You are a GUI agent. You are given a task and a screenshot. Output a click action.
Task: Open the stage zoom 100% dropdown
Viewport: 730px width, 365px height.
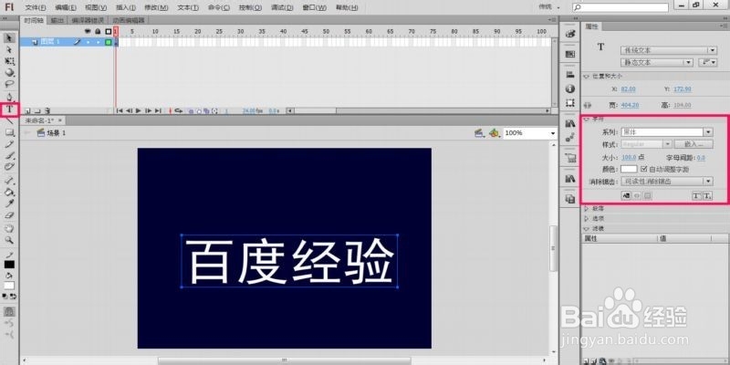coord(553,133)
